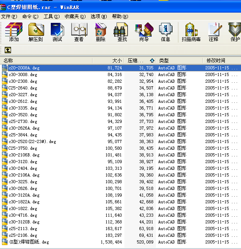
Task: Select file c30-2106A.dwg
Action: tap(24, 175)
